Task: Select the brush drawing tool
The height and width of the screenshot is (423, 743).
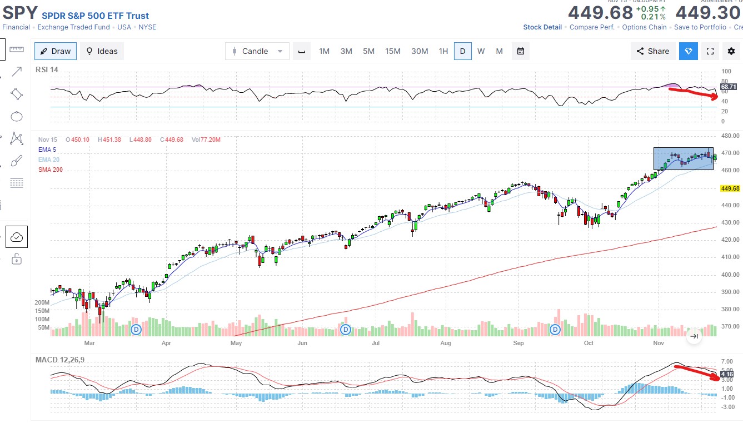Action: coord(17,161)
